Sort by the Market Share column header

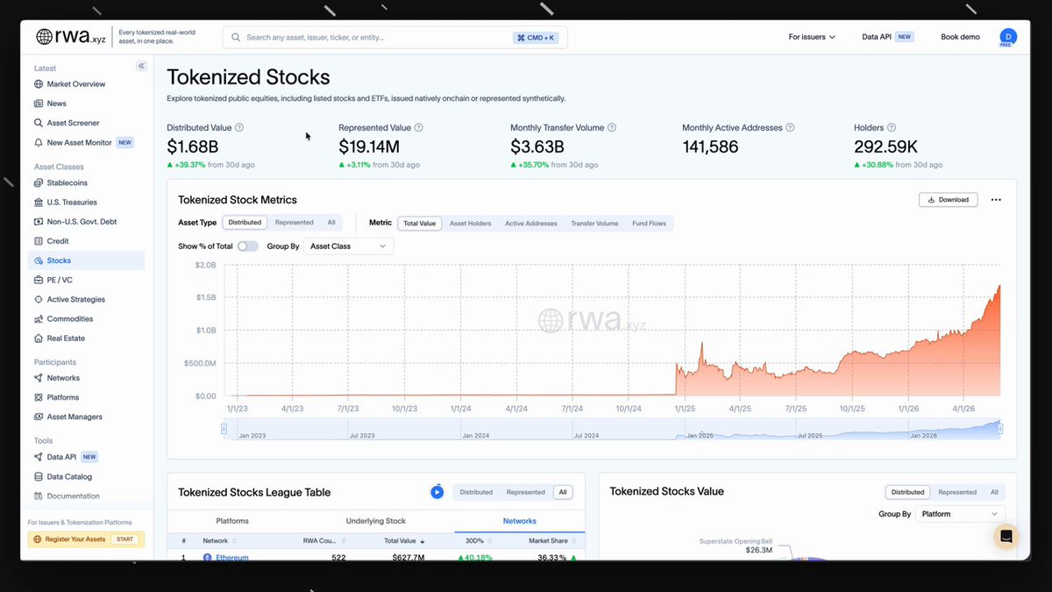coord(552,541)
